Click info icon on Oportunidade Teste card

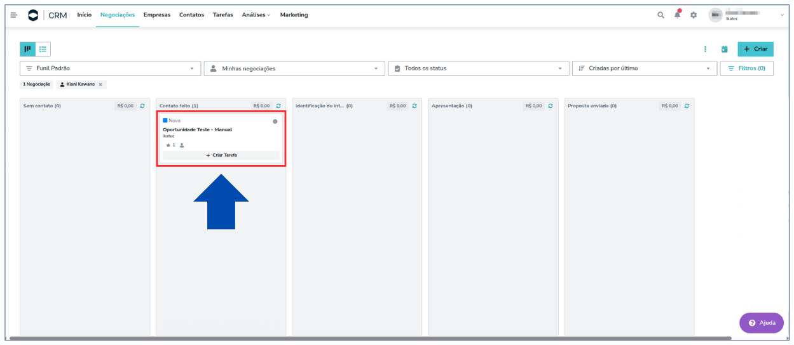coord(275,121)
